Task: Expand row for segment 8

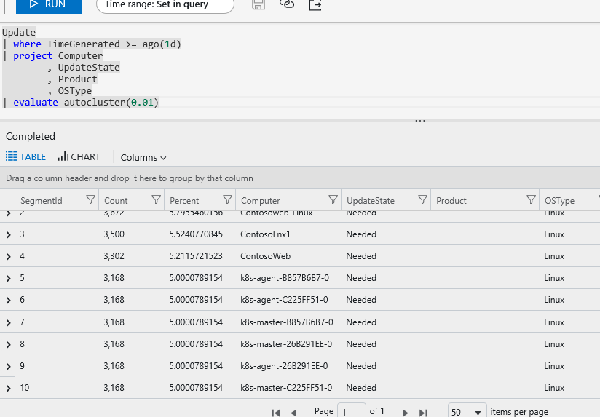Action: [x=9, y=344]
